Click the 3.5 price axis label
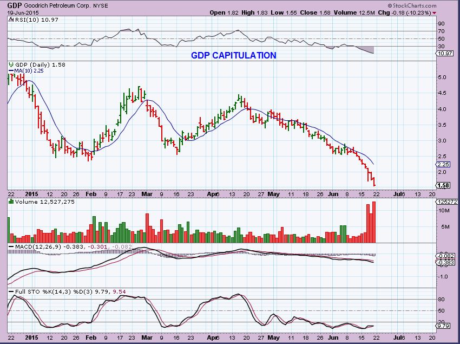This screenshot has height=344, width=460. 442,125
